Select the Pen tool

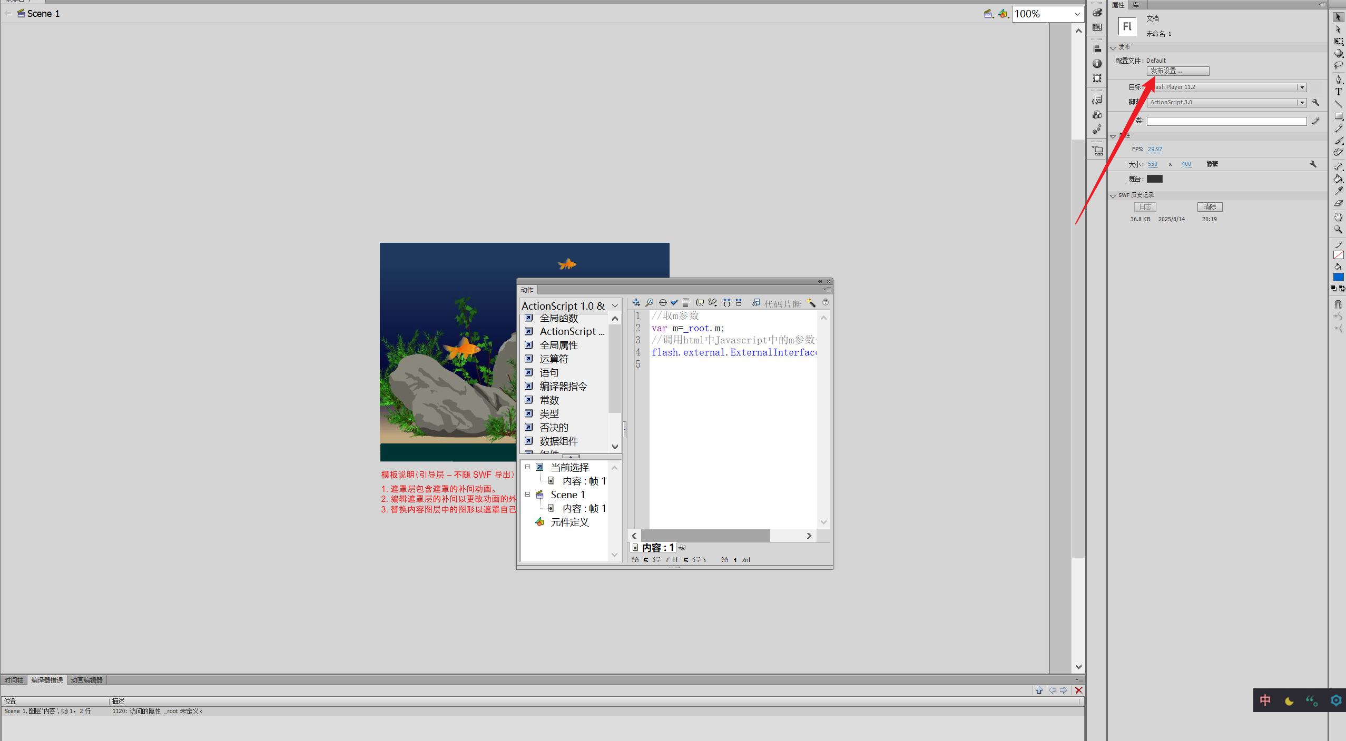tap(1338, 79)
